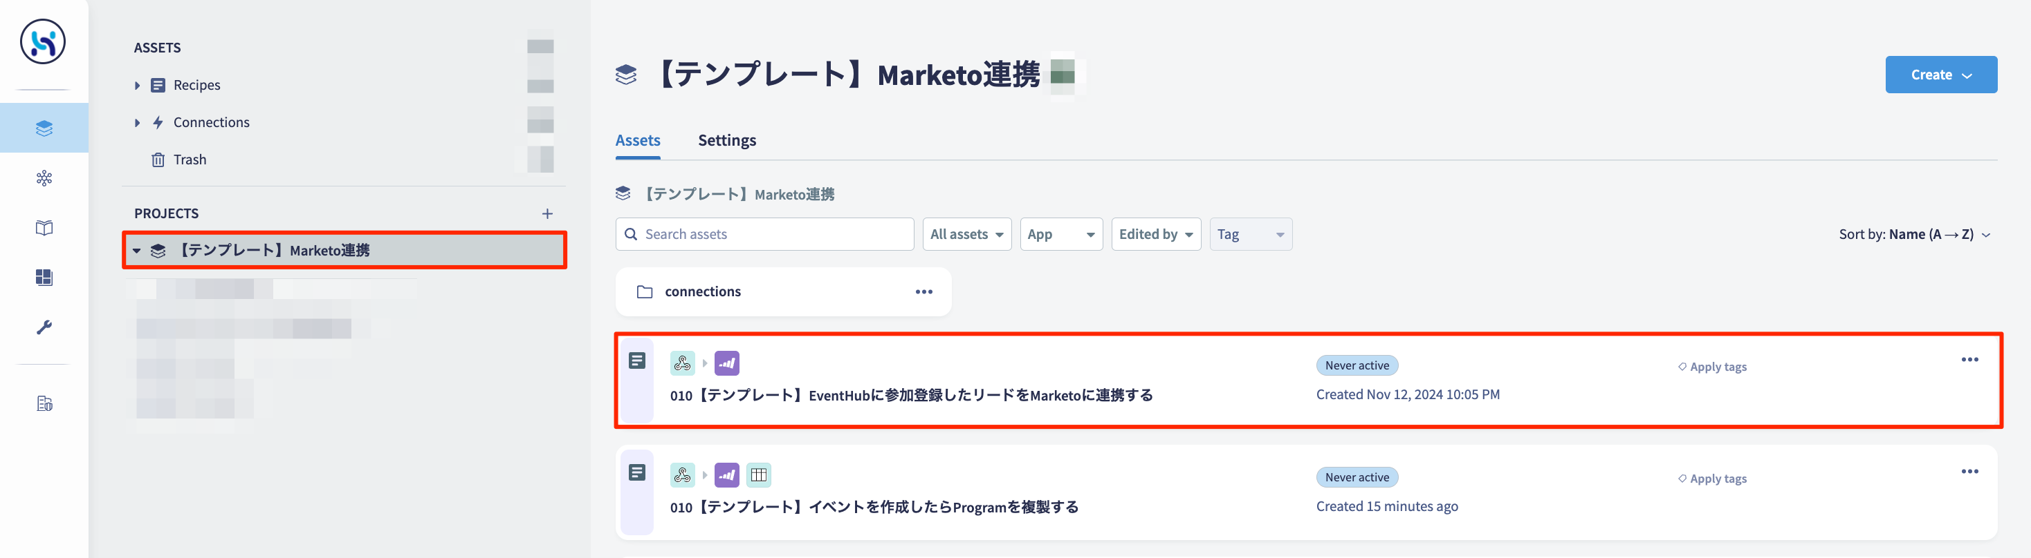Click the connections folder icon

[x=645, y=292]
